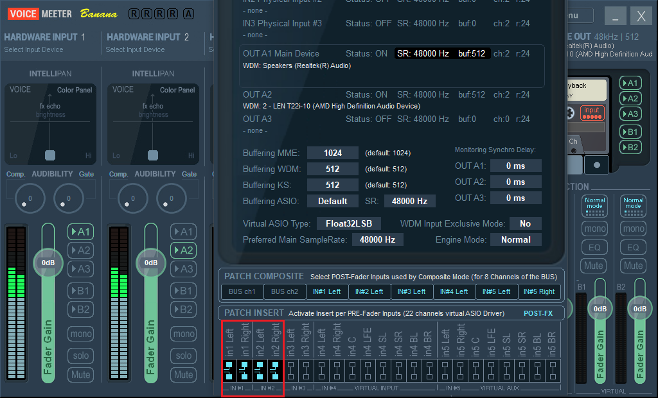Change WDM Input Exclusive Mode setting
Viewport: 658px width, 398px height.
526,223
